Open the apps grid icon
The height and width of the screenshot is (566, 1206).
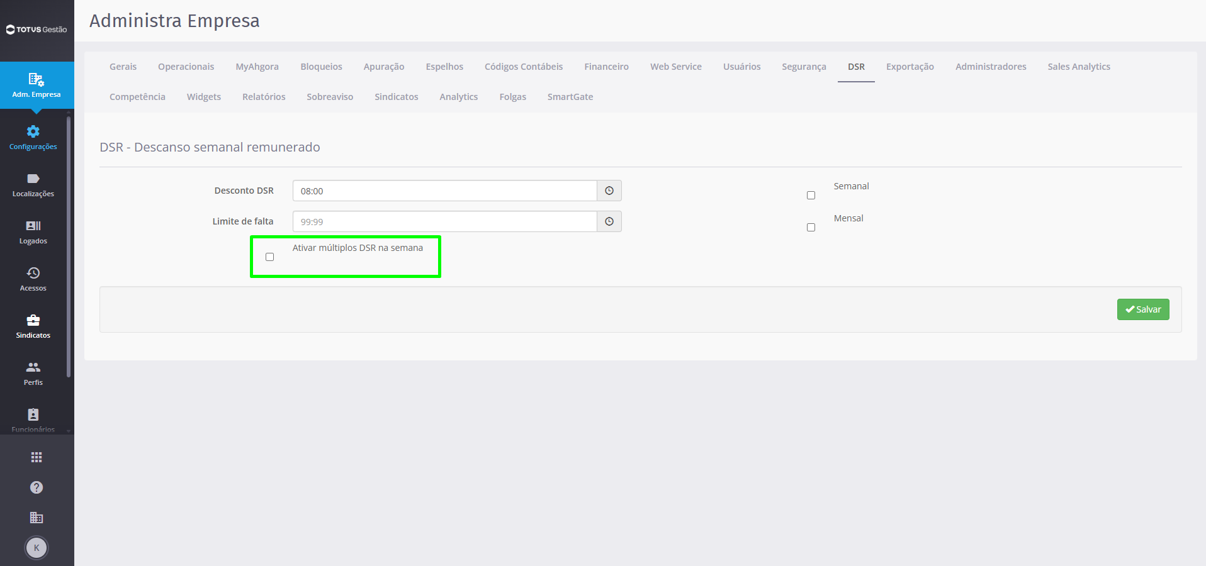pyautogui.click(x=37, y=457)
